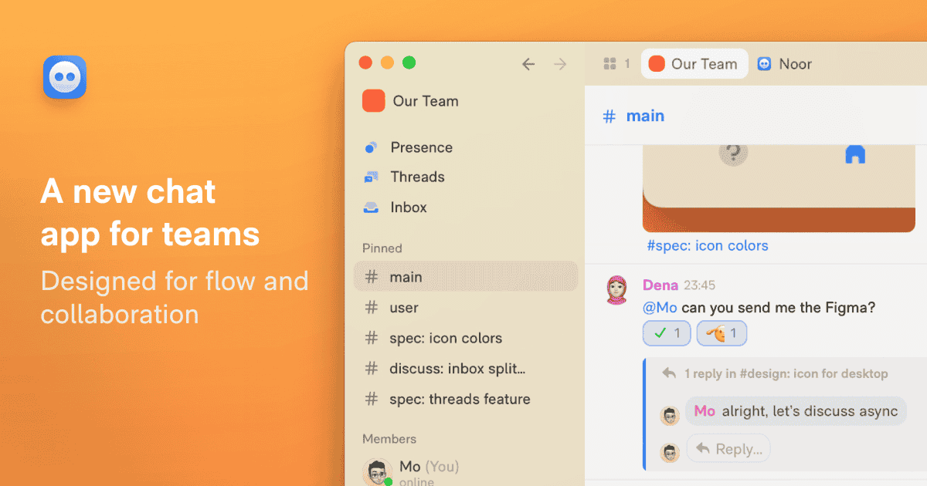Open the Inbox

(x=395, y=208)
